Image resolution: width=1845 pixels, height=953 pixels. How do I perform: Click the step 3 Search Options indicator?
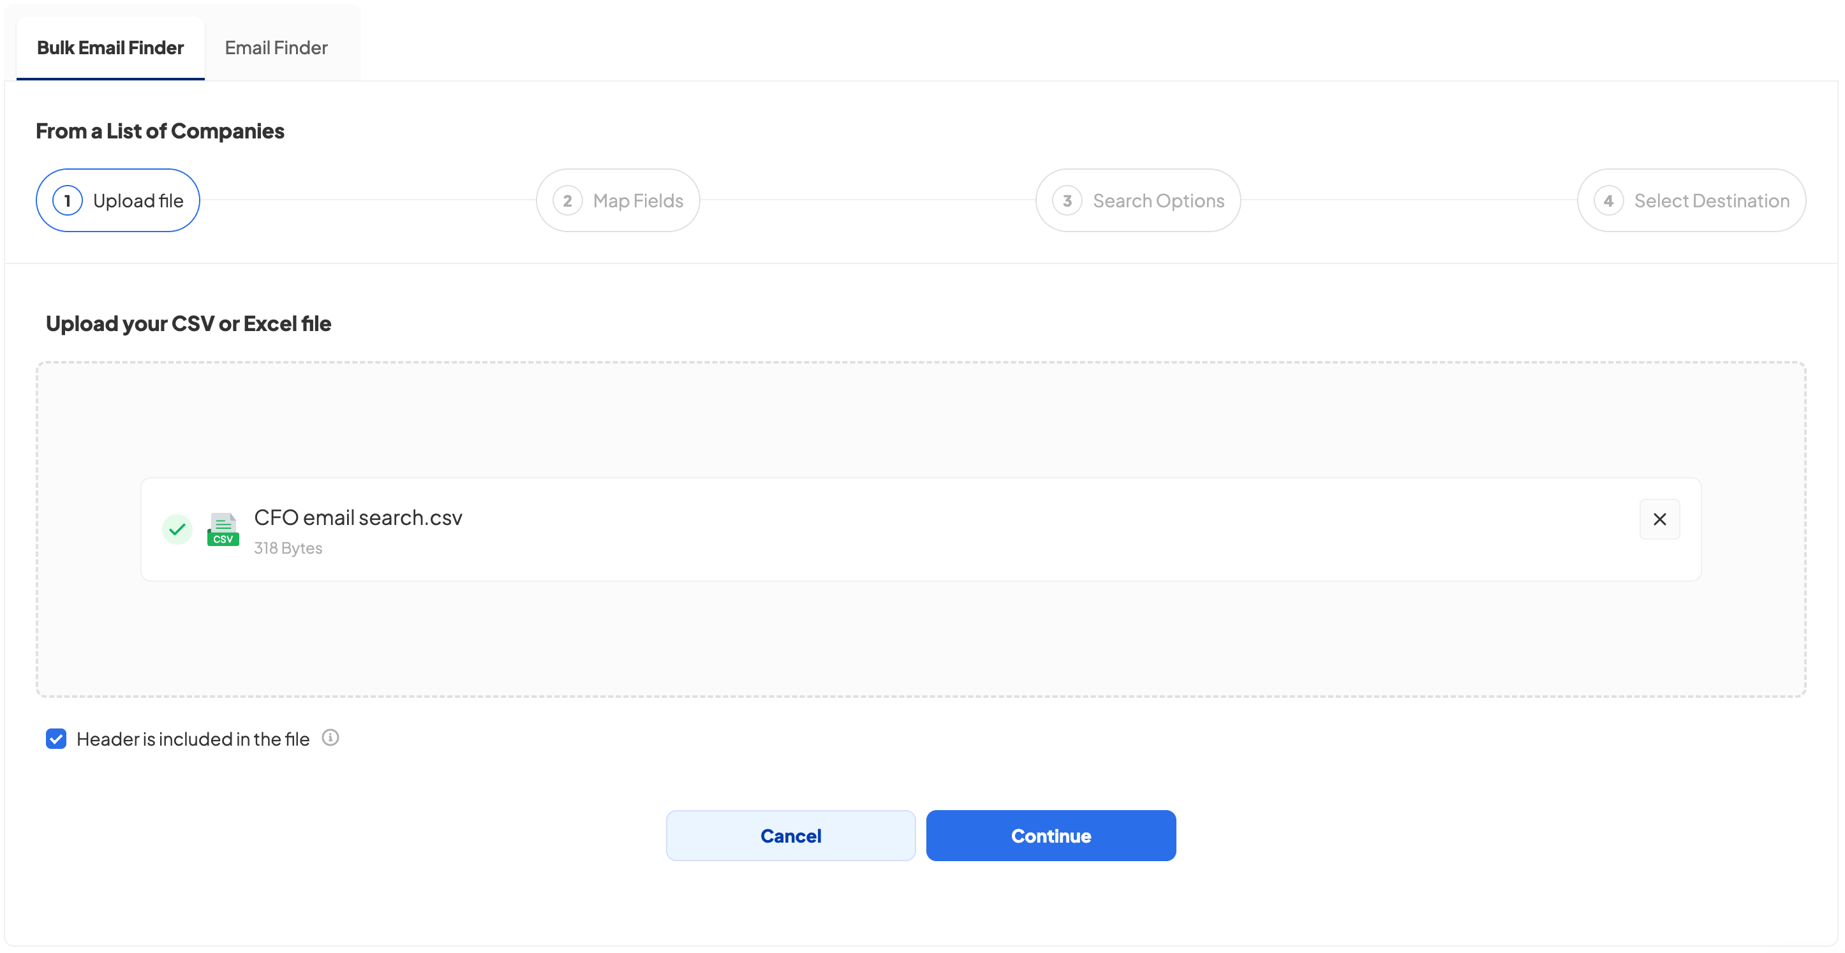[x=1137, y=200]
